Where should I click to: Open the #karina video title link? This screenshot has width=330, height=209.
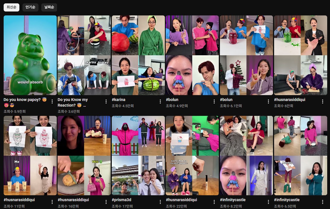(118, 100)
